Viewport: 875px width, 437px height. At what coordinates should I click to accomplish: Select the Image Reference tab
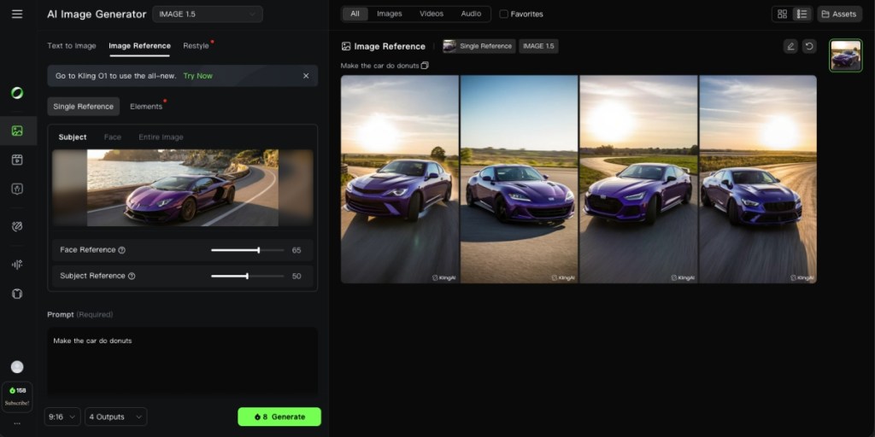pyautogui.click(x=139, y=46)
